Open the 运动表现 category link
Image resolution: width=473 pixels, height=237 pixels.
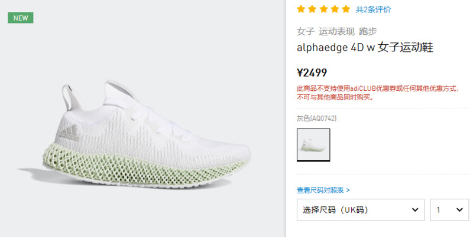click(336, 31)
